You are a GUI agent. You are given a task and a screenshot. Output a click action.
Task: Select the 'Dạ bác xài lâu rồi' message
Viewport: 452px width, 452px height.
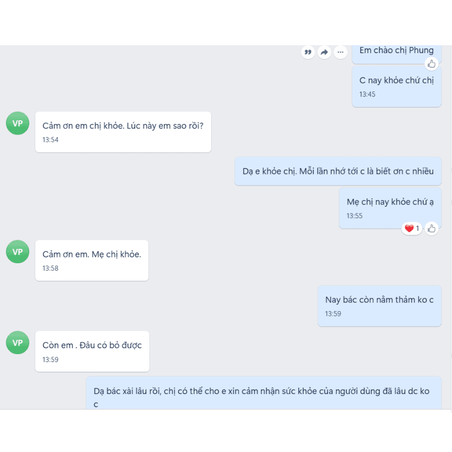264,392
